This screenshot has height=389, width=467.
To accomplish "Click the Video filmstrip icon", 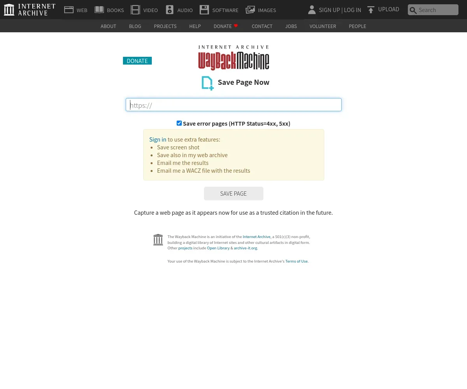I will click(x=135, y=10).
